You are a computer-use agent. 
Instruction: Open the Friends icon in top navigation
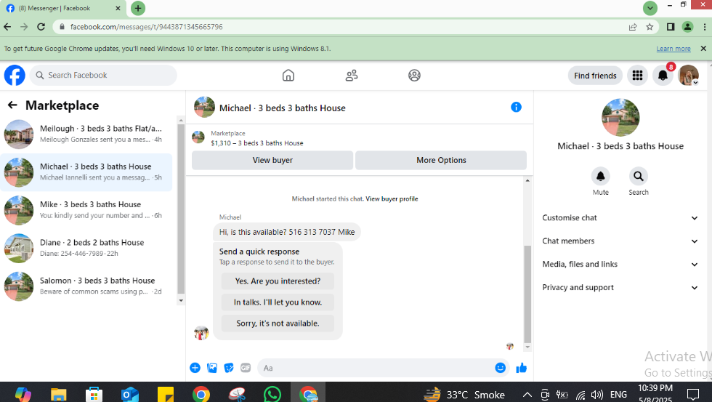352,75
